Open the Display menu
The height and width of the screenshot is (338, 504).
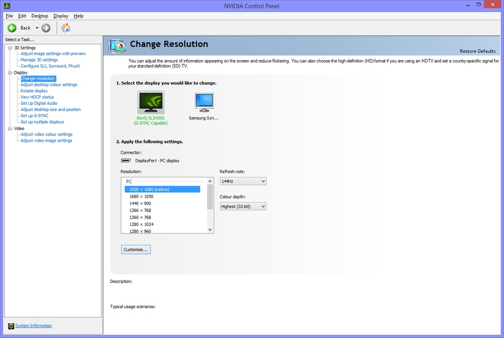point(61,16)
